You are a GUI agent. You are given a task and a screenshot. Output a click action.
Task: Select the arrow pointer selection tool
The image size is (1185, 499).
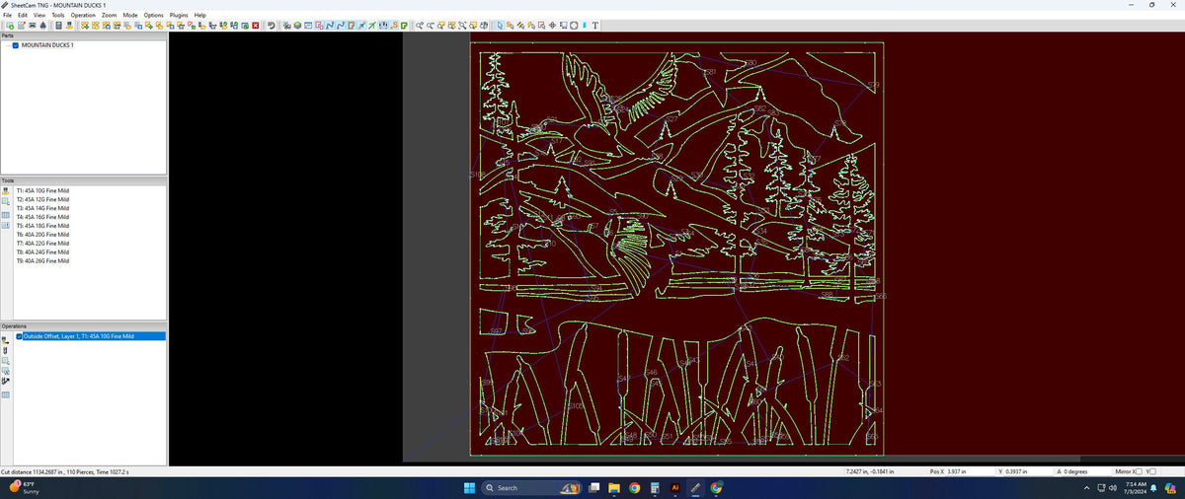[x=500, y=26]
